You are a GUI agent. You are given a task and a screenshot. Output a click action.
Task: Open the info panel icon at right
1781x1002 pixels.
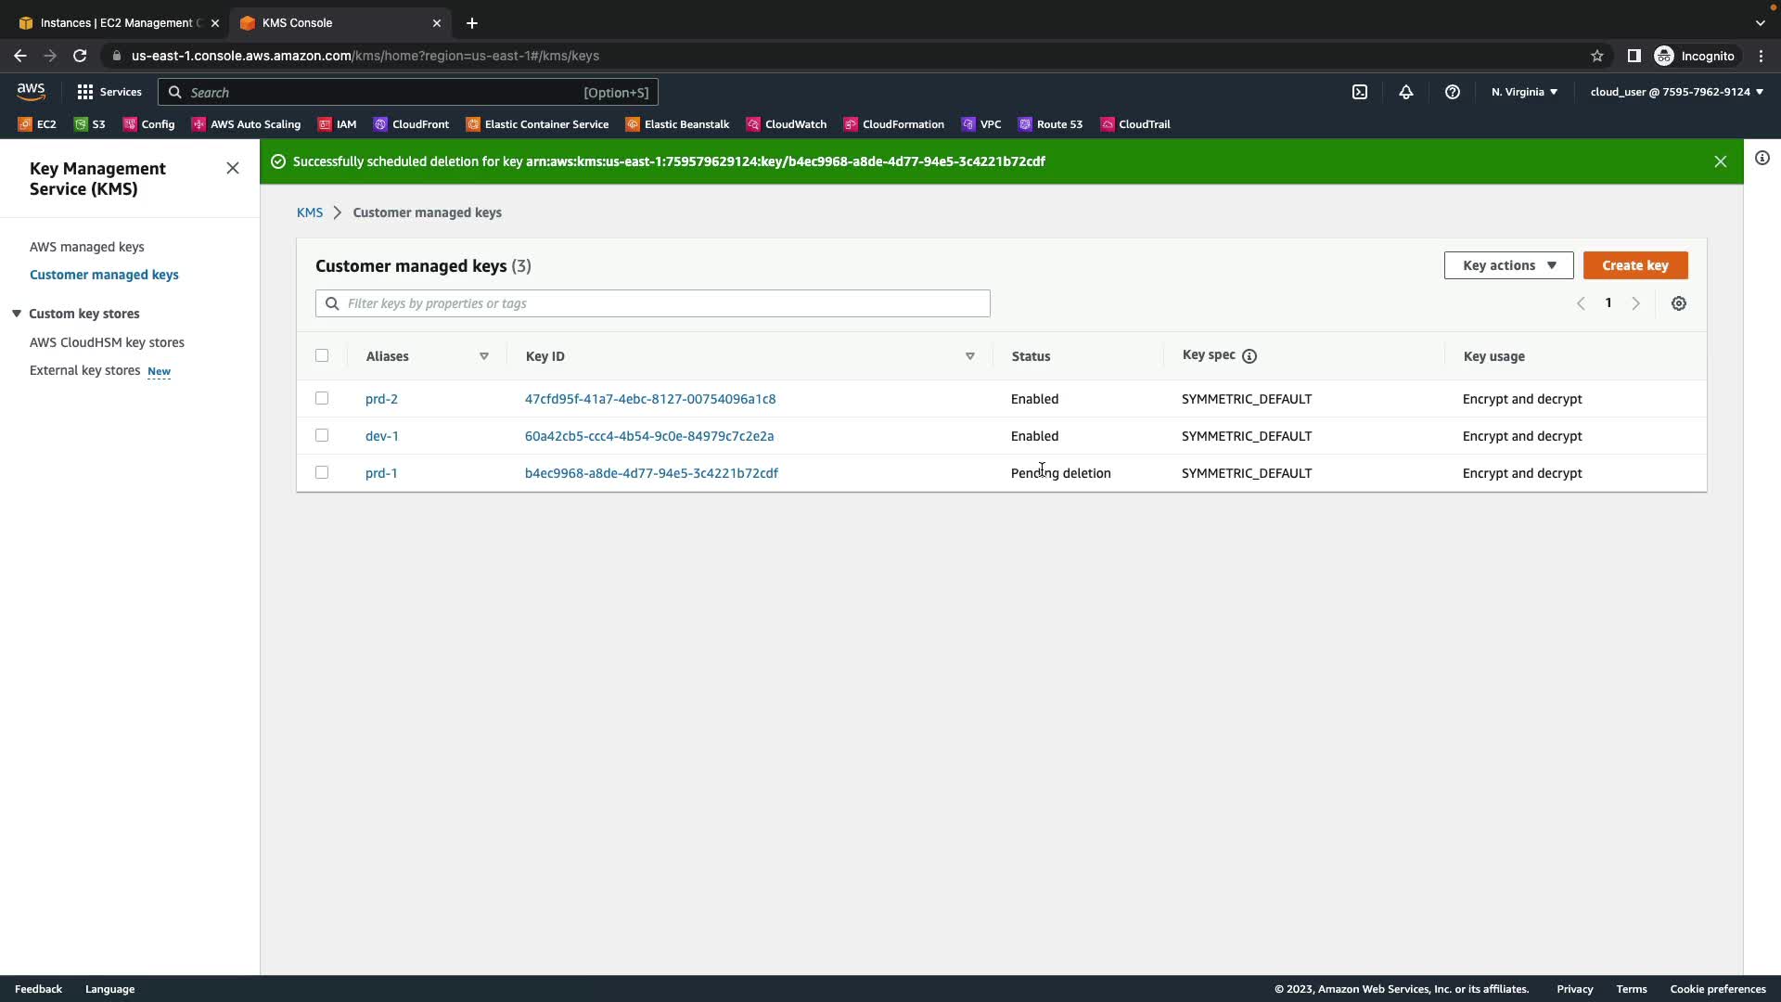[x=1762, y=158]
